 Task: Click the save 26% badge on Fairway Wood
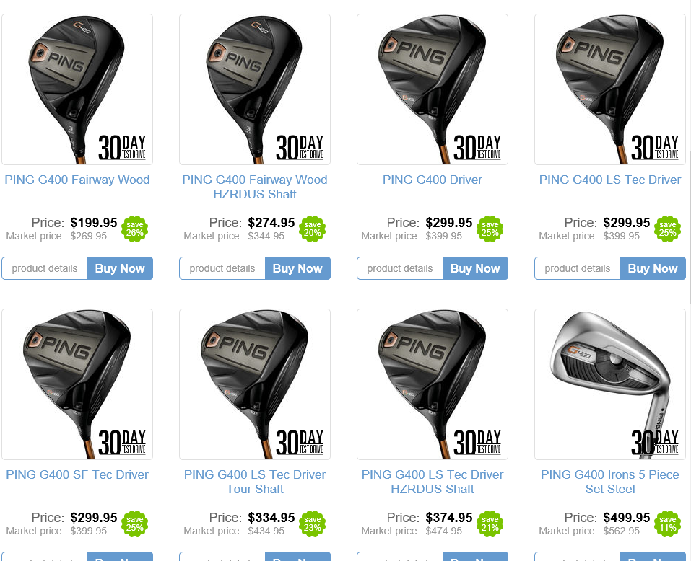[x=135, y=229]
